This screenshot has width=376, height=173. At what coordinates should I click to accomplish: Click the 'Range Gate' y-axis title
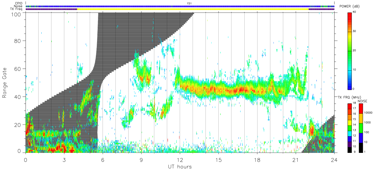click(5, 83)
